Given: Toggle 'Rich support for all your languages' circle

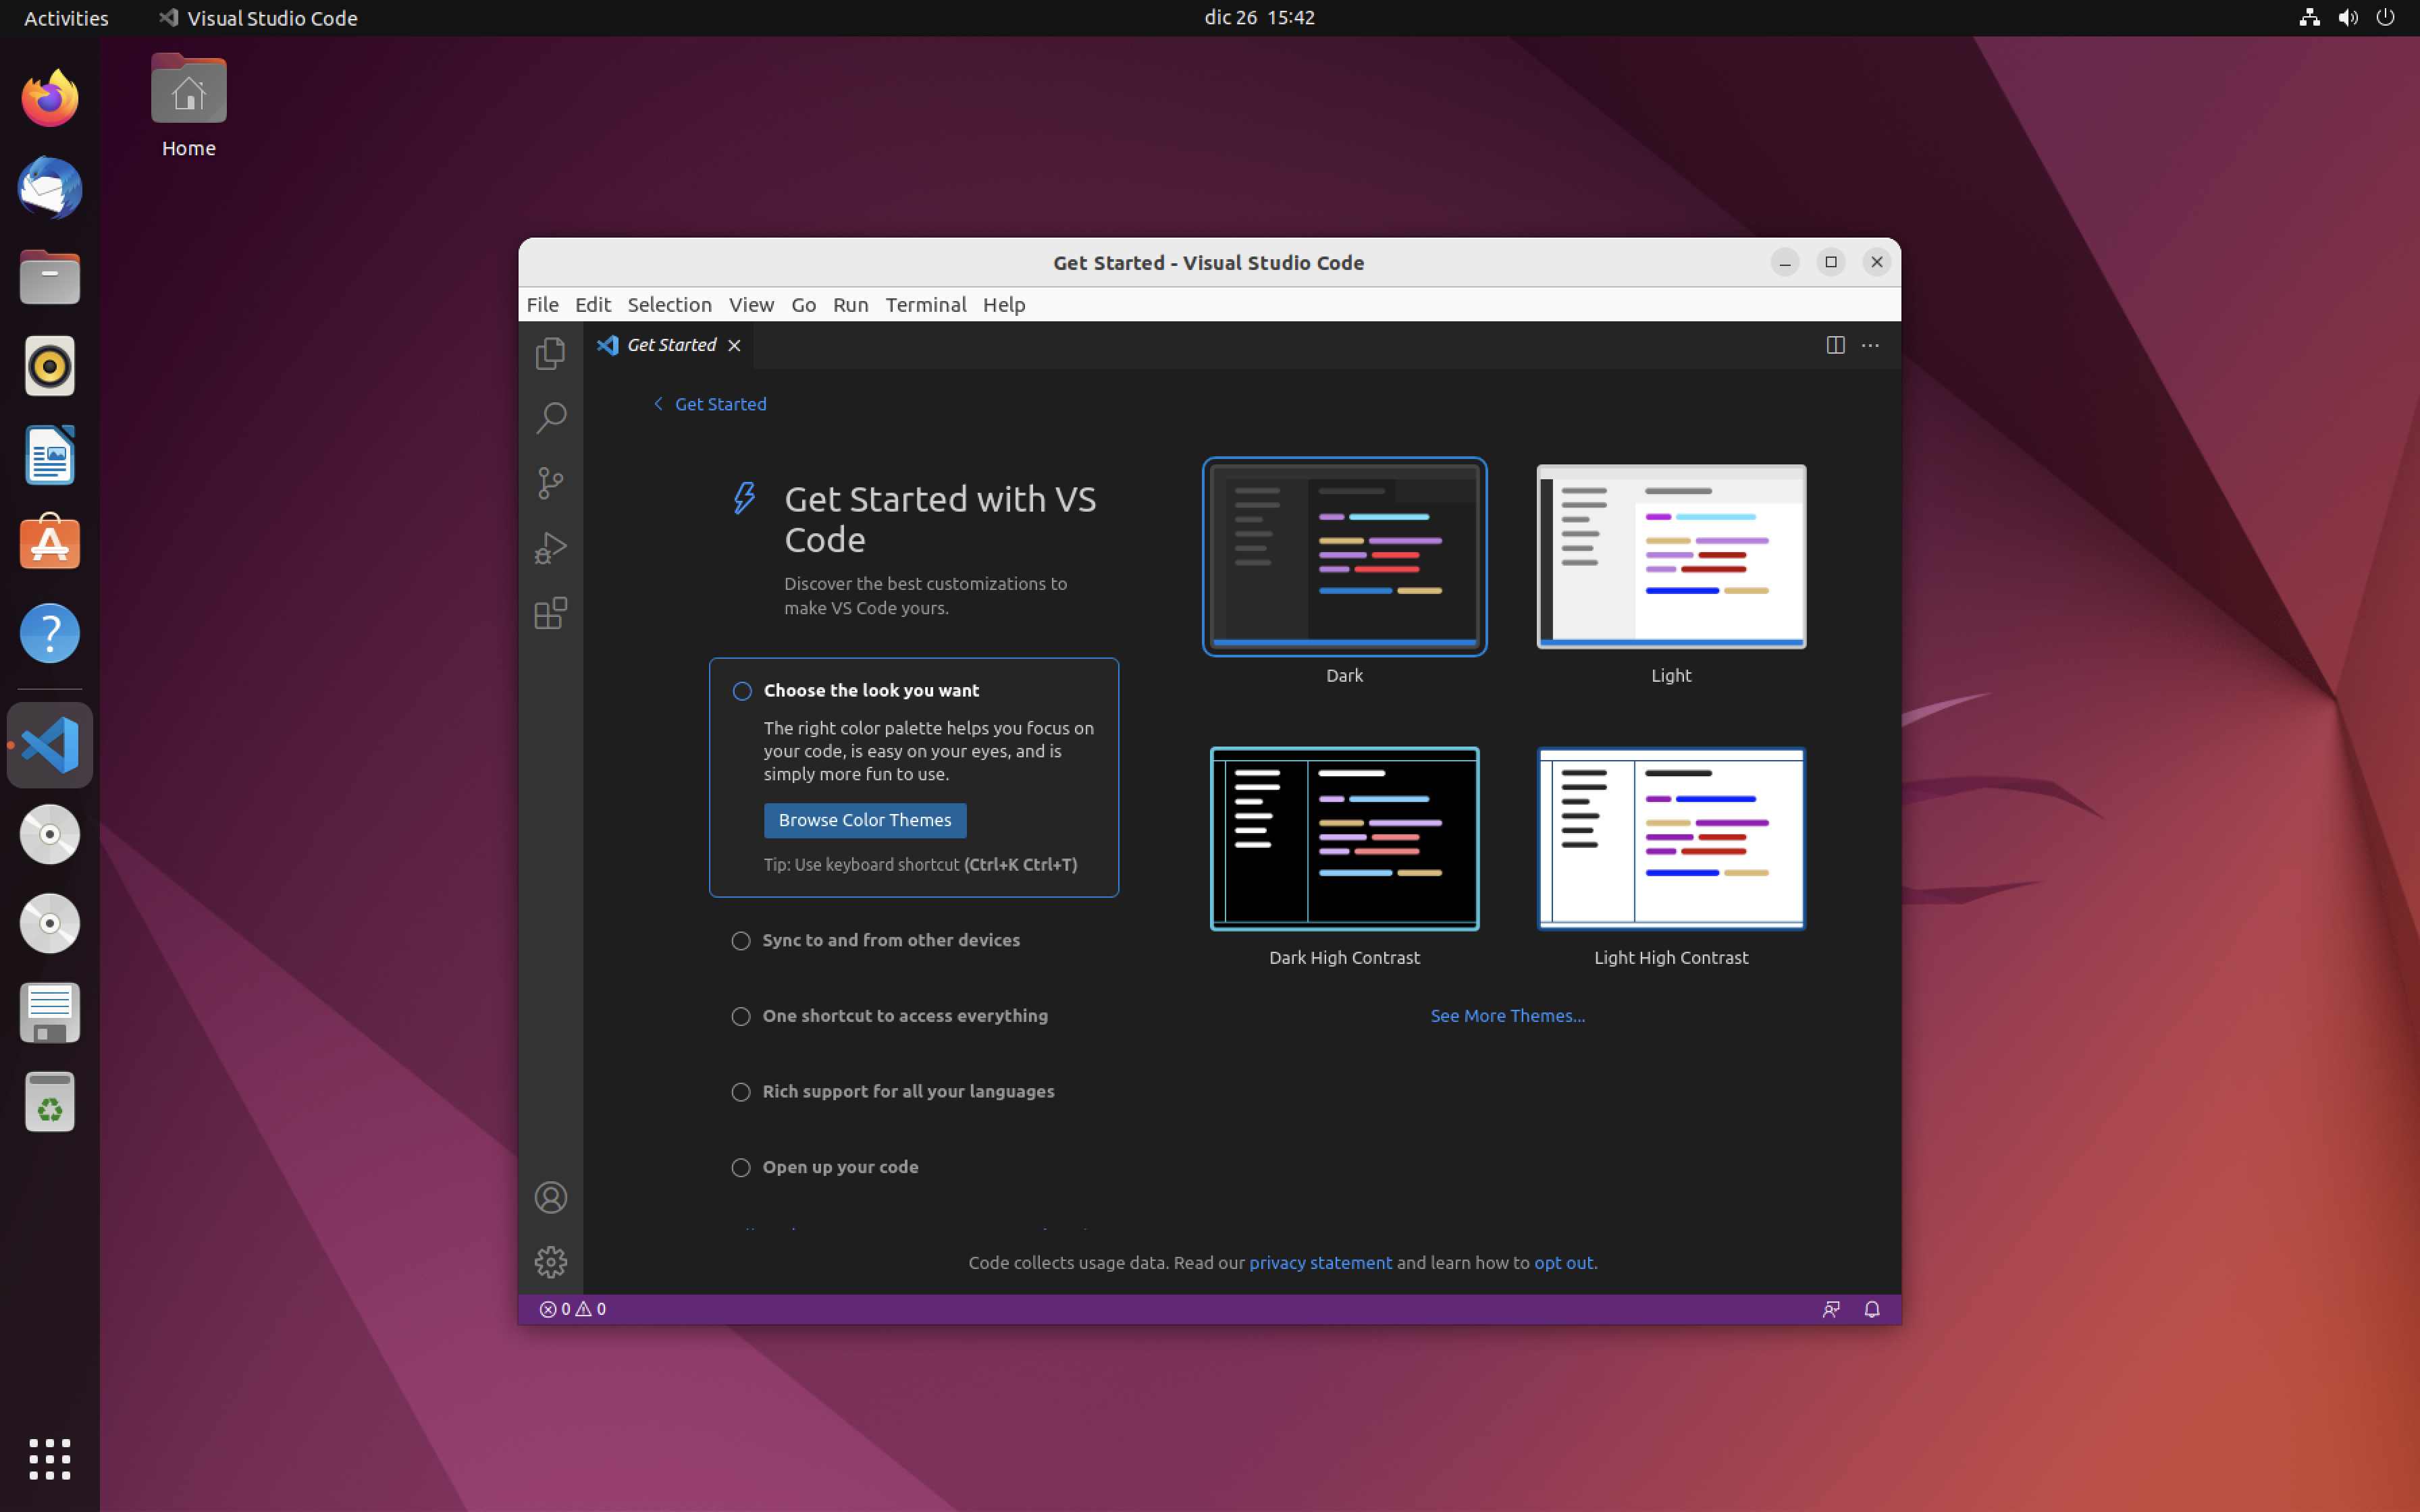Looking at the screenshot, I should click(741, 1092).
